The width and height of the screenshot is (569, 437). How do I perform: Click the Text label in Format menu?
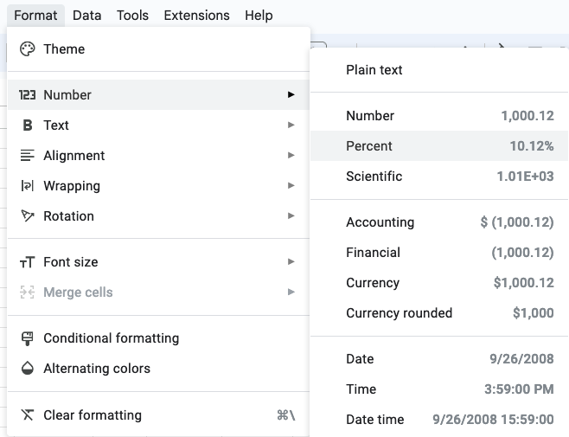[x=56, y=125]
